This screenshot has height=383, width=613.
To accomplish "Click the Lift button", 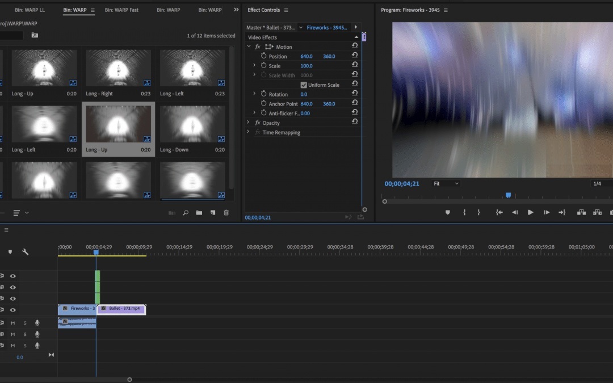I will pos(581,212).
